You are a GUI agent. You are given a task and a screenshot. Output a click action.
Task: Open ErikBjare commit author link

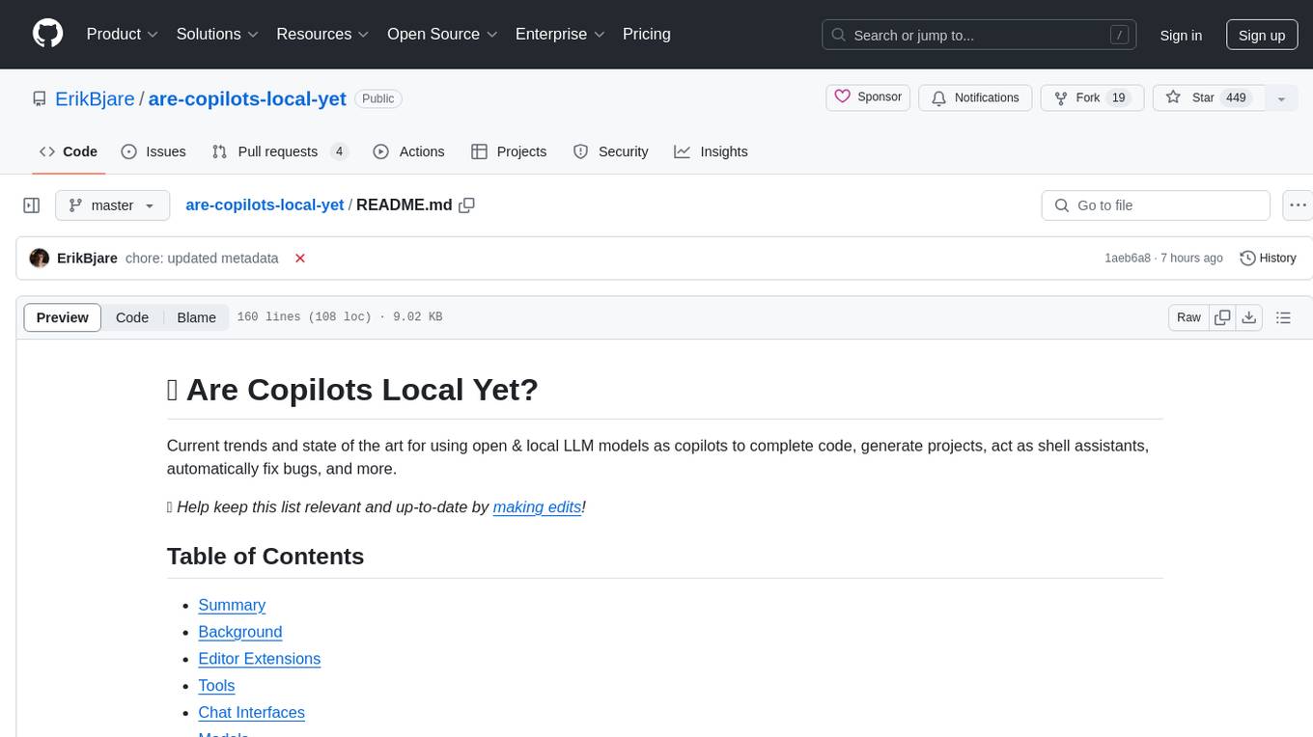pyautogui.click(x=87, y=259)
